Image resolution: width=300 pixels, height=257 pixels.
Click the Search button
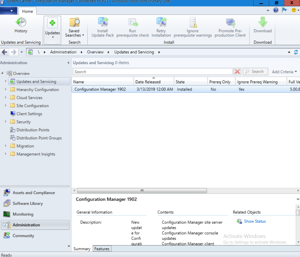coord(255,71)
